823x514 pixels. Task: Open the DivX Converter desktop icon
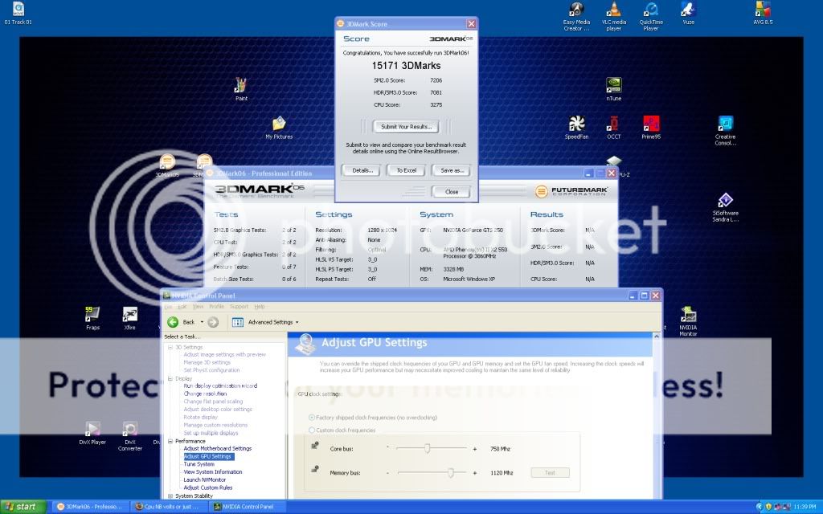(x=129, y=436)
